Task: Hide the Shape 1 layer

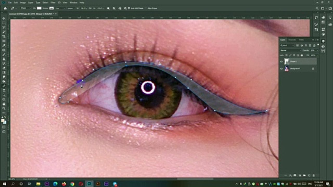Action: click(281, 62)
